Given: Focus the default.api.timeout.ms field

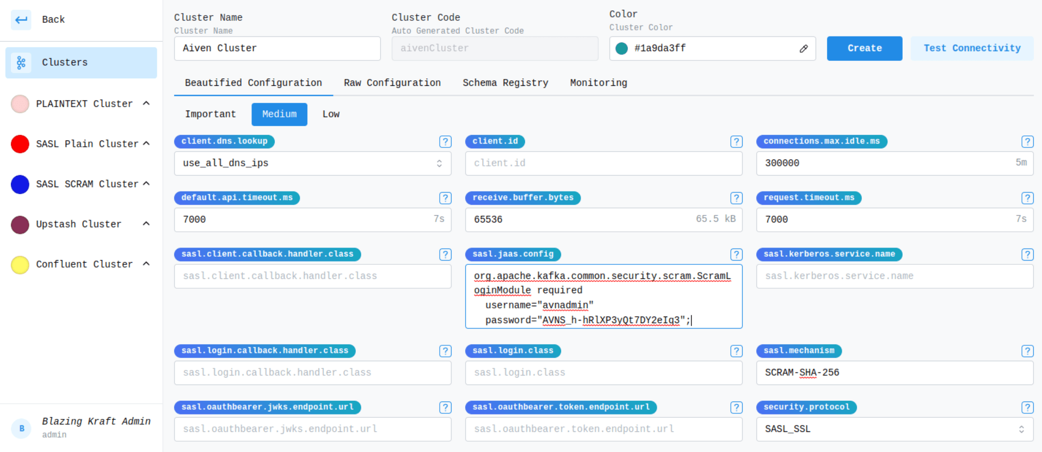Looking at the screenshot, I should pos(313,220).
